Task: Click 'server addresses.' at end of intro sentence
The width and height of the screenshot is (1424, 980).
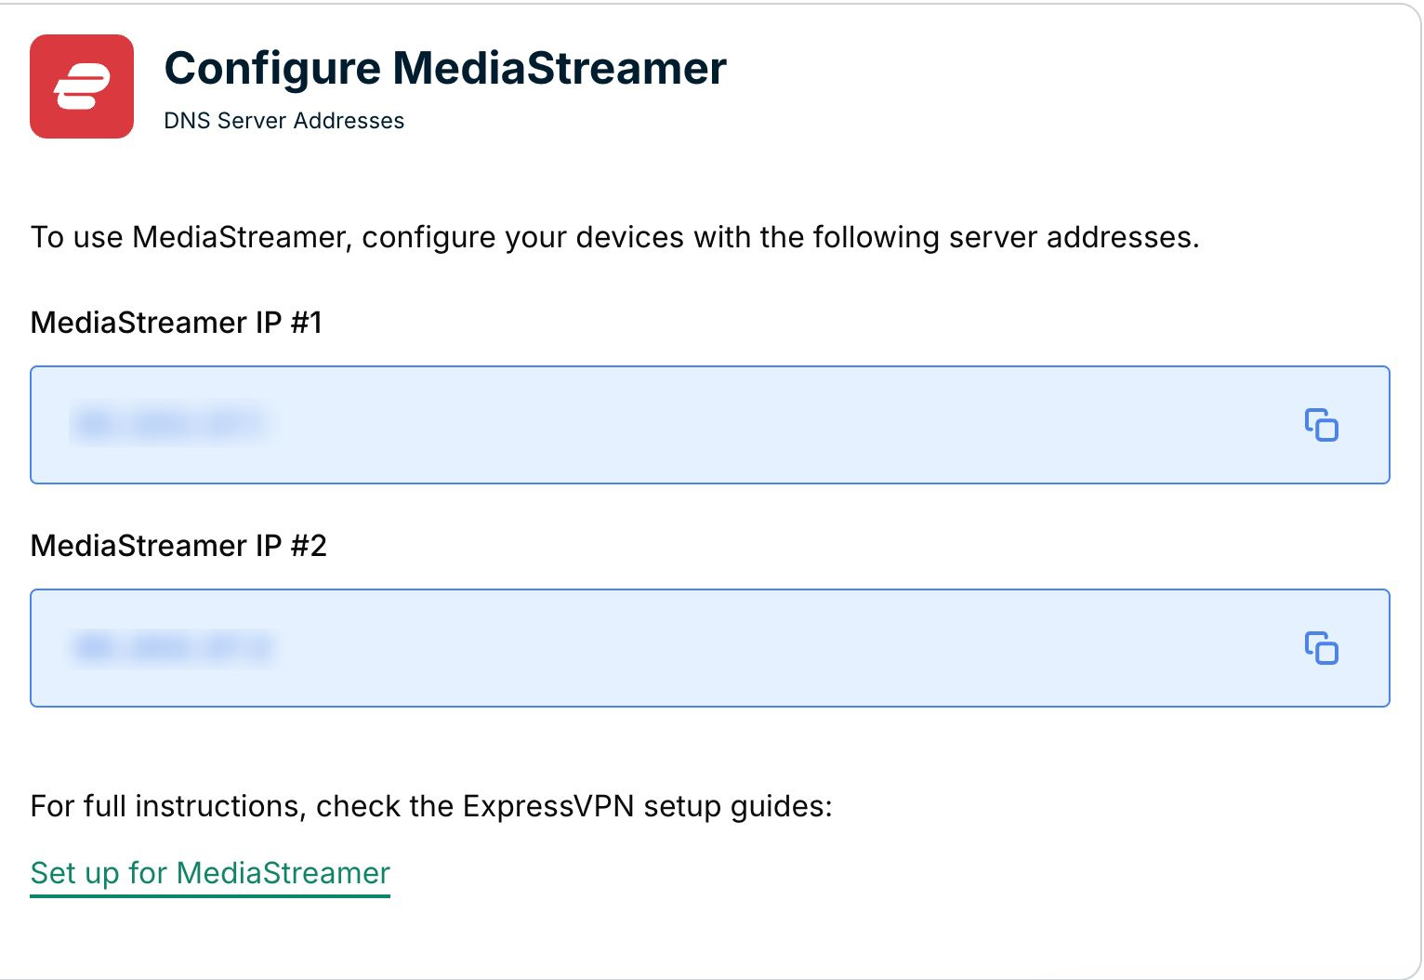Action: (x=1075, y=237)
